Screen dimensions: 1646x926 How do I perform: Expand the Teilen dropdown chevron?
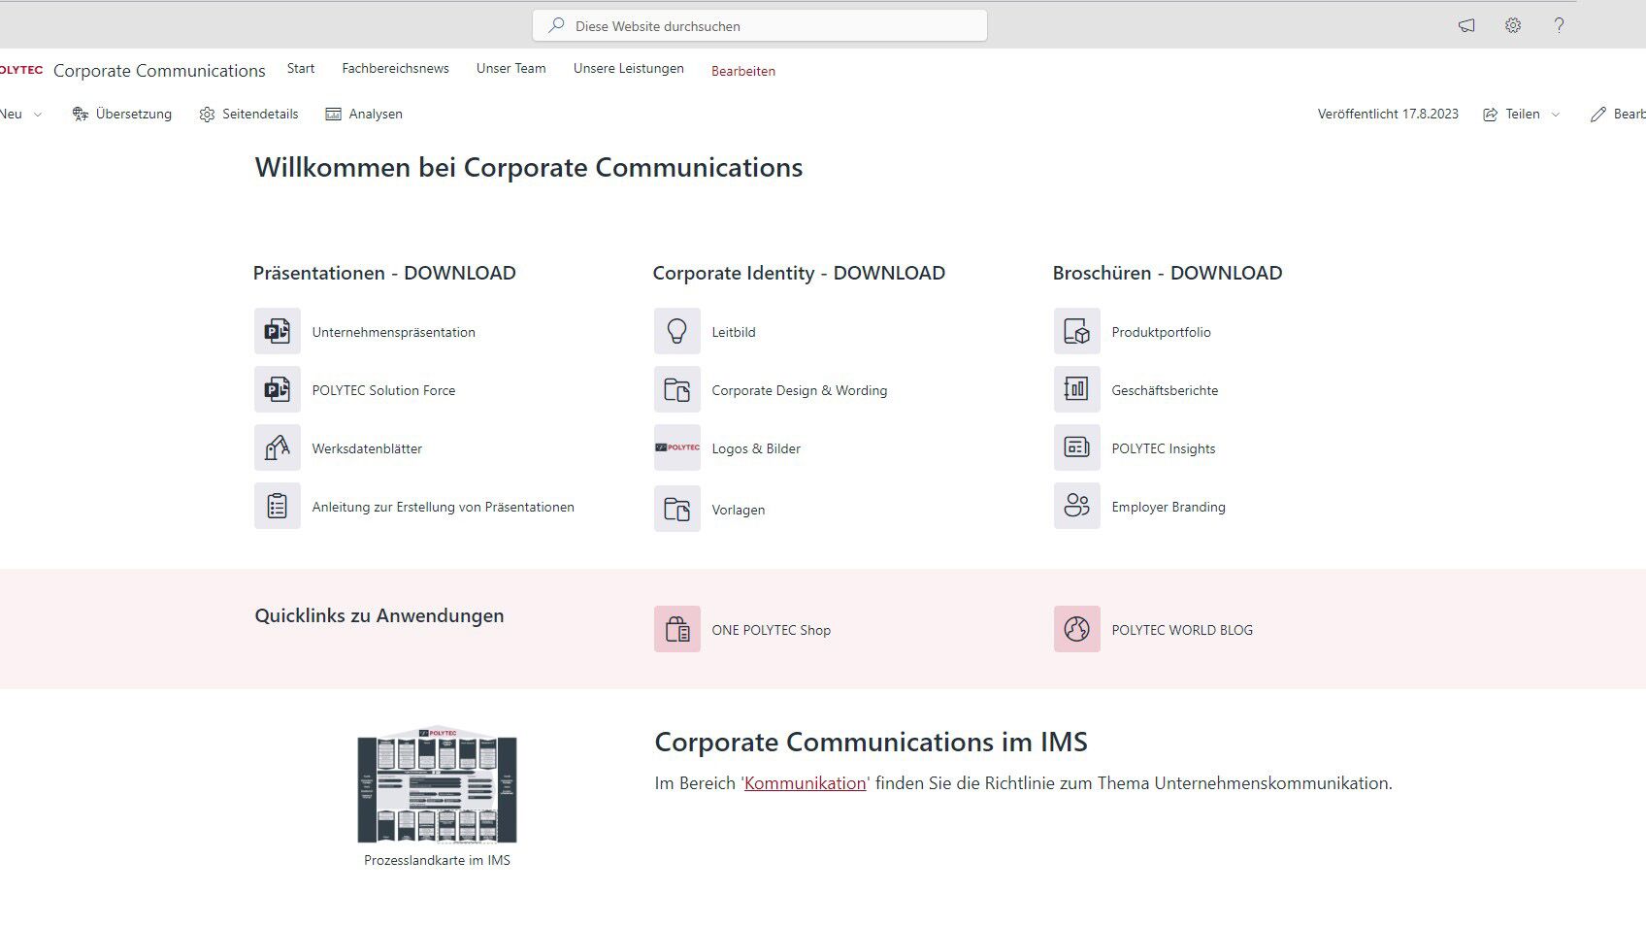pos(1556,115)
